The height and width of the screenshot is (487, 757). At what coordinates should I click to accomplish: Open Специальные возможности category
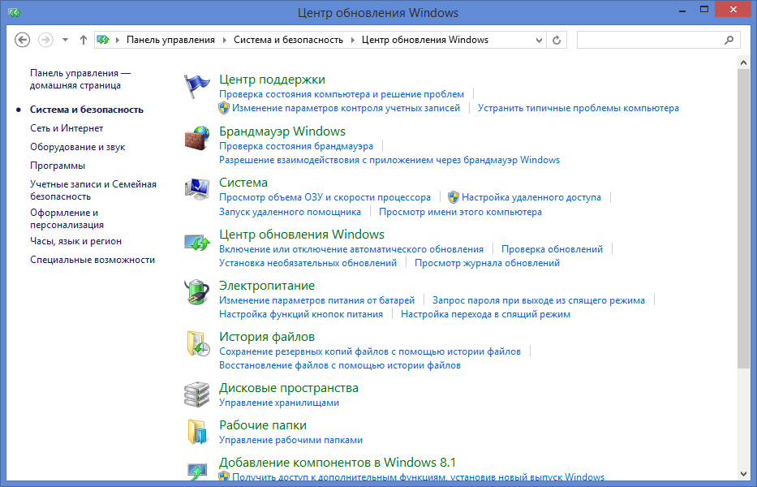coord(92,260)
